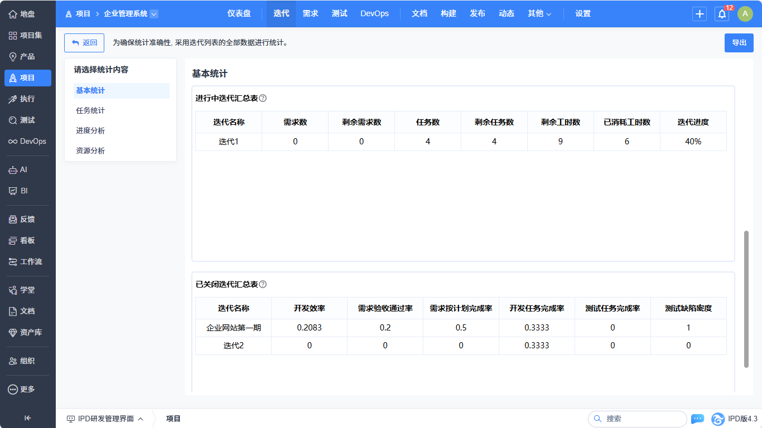Open the user avatar A menu
The image size is (762, 428).
tap(745, 14)
